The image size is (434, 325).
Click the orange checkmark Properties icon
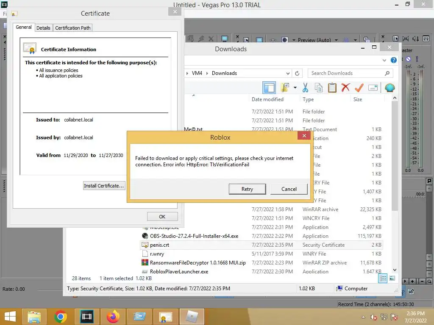pos(359,88)
